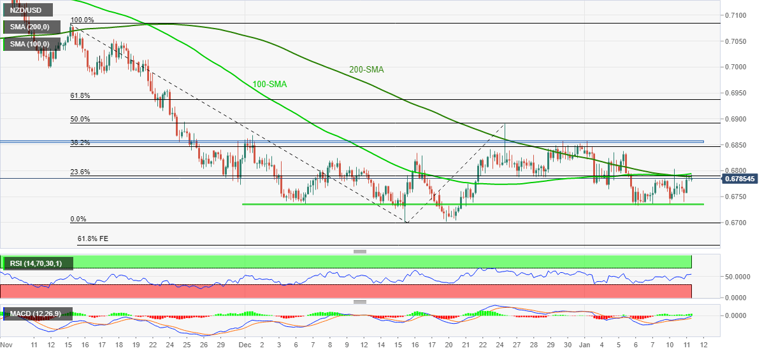This screenshot has height=353, width=769.
Task: Open the MACD (12,26,9) indicator label
Action: [x=34, y=314]
